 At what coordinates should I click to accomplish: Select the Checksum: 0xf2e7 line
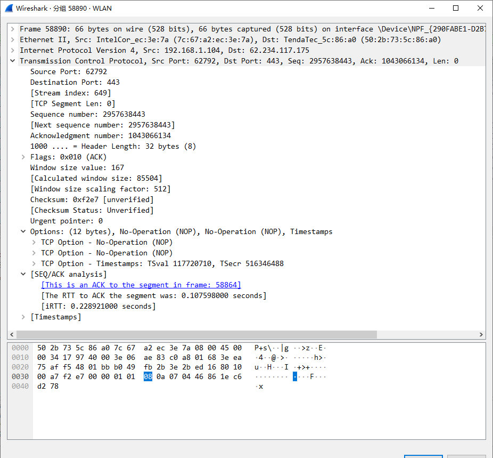point(92,199)
